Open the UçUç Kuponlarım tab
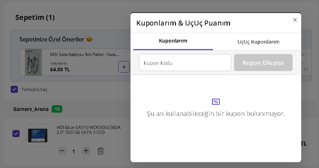 pyautogui.click(x=258, y=42)
